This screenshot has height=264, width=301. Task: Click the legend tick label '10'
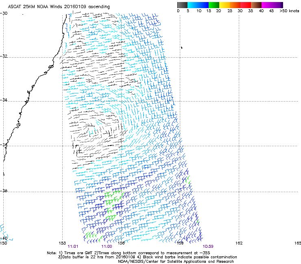[x=199, y=11]
